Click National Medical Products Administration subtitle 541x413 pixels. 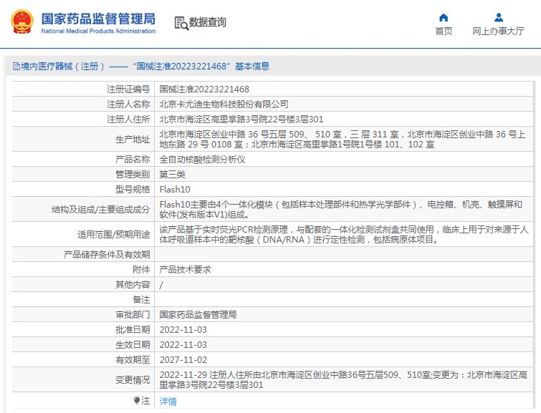coord(98,31)
